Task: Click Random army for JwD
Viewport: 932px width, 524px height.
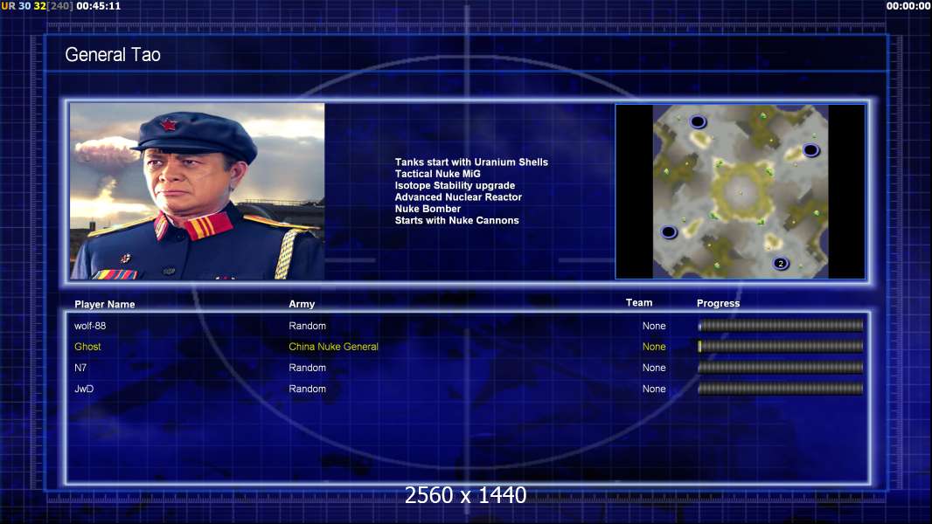Action: pos(307,389)
